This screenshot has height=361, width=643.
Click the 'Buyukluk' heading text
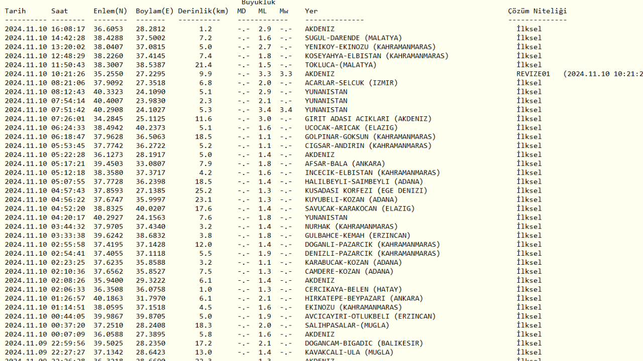258,3
